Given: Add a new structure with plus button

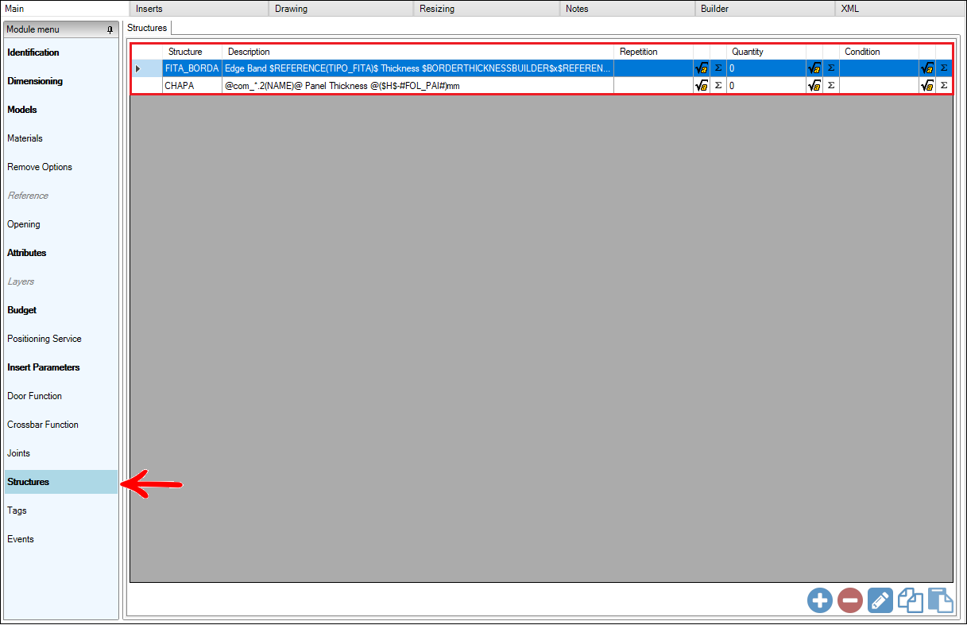Looking at the screenshot, I should tap(820, 600).
